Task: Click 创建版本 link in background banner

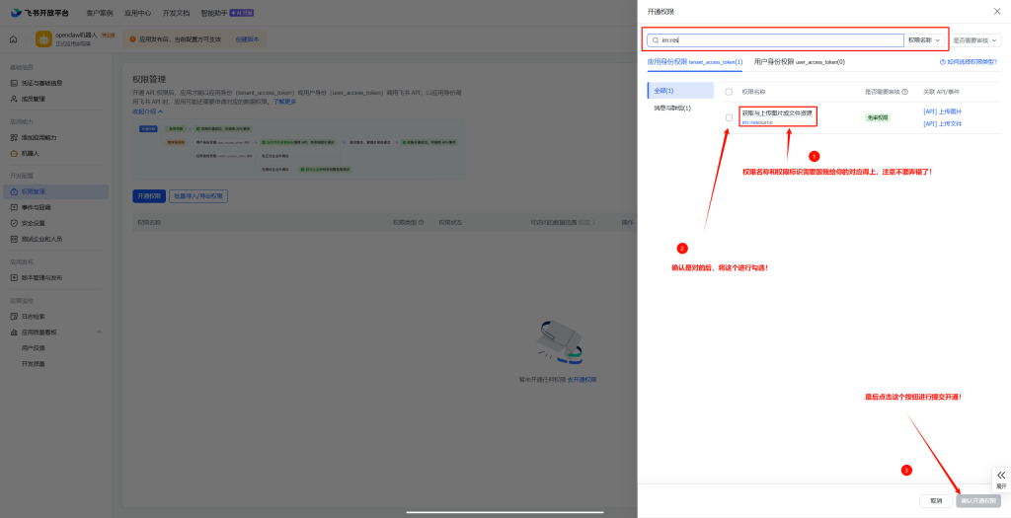Action: (x=247, y=39)
